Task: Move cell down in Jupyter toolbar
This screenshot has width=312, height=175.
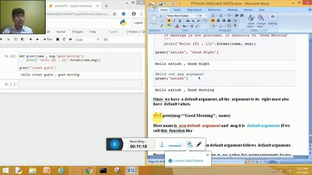Action: point(37,39)
